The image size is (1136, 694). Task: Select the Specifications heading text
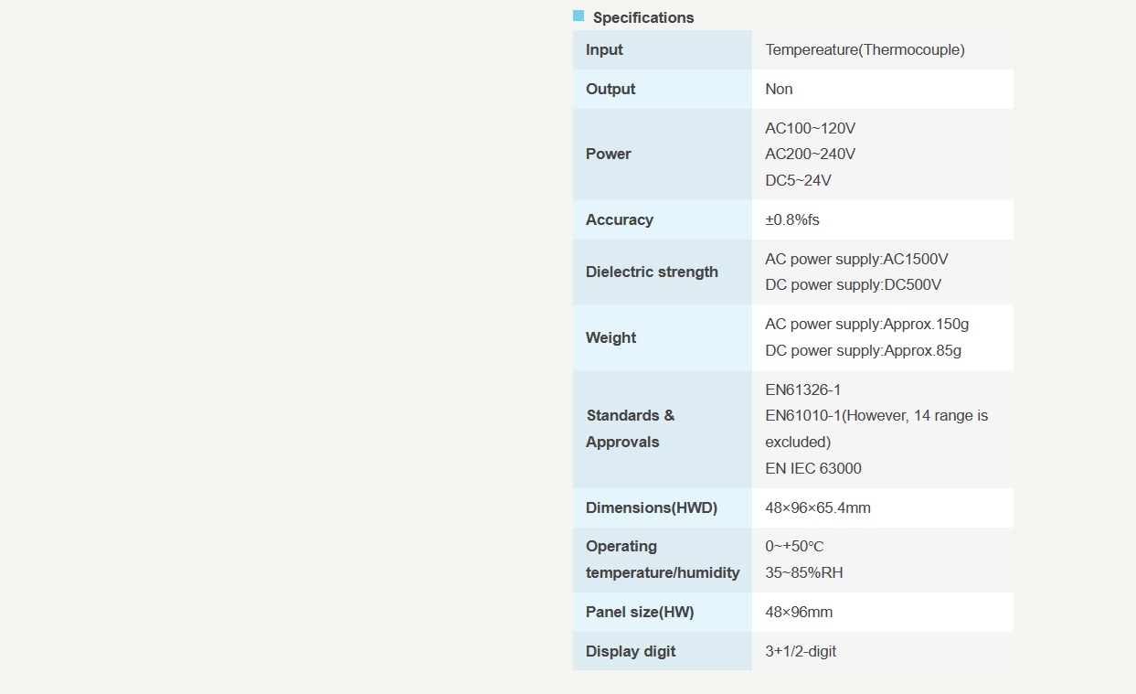(643, 17)
